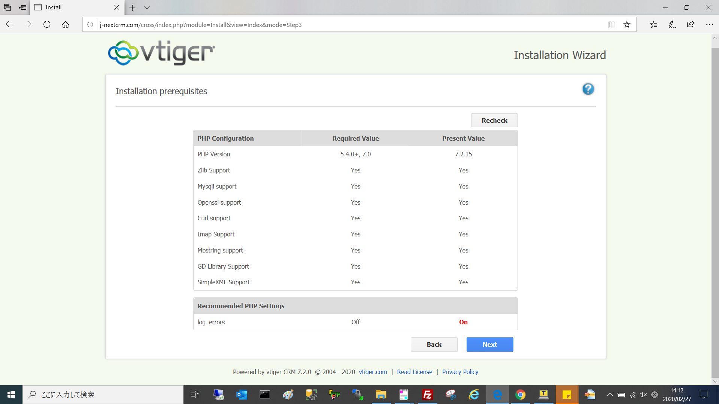
Task: Click 'Imap Support' row label
Action: pos(216,234)
